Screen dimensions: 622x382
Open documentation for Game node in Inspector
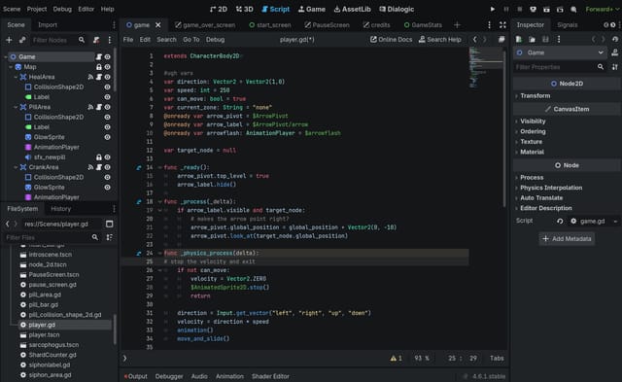615,52
